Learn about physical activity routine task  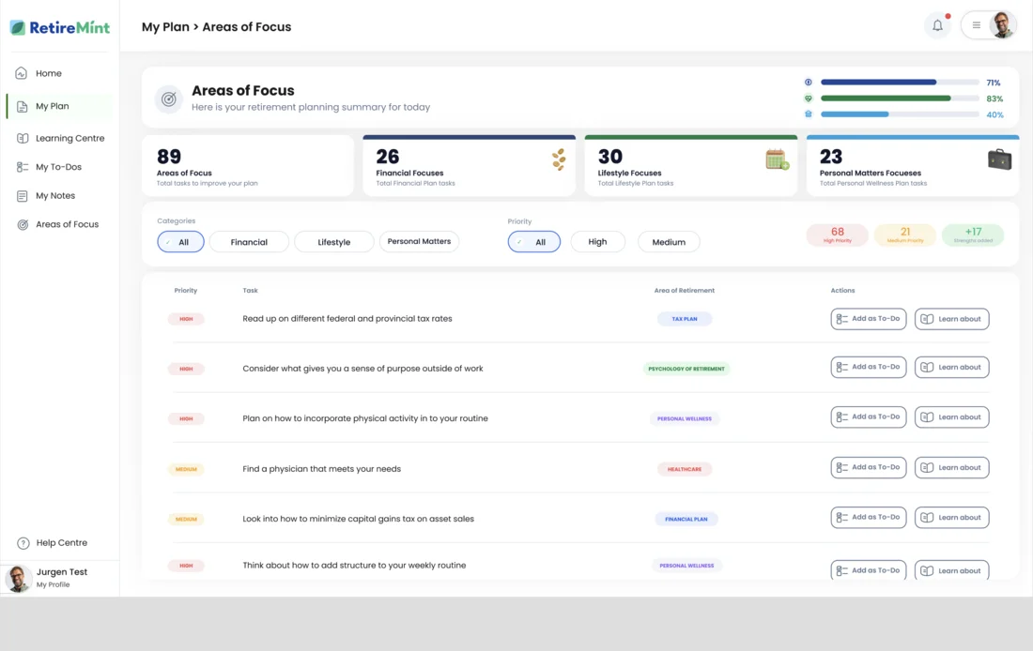click(x=952, y=417)
